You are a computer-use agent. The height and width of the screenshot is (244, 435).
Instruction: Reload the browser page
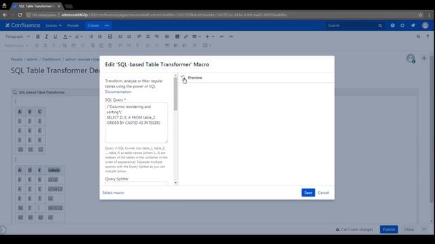click(x=20, y=15)
